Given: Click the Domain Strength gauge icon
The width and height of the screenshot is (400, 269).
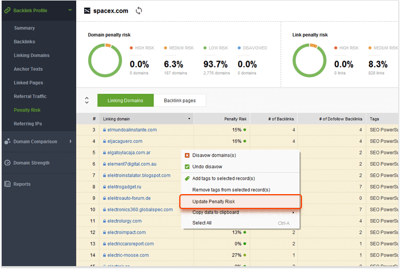Looking at the screenshot, I should click(7, 162).
